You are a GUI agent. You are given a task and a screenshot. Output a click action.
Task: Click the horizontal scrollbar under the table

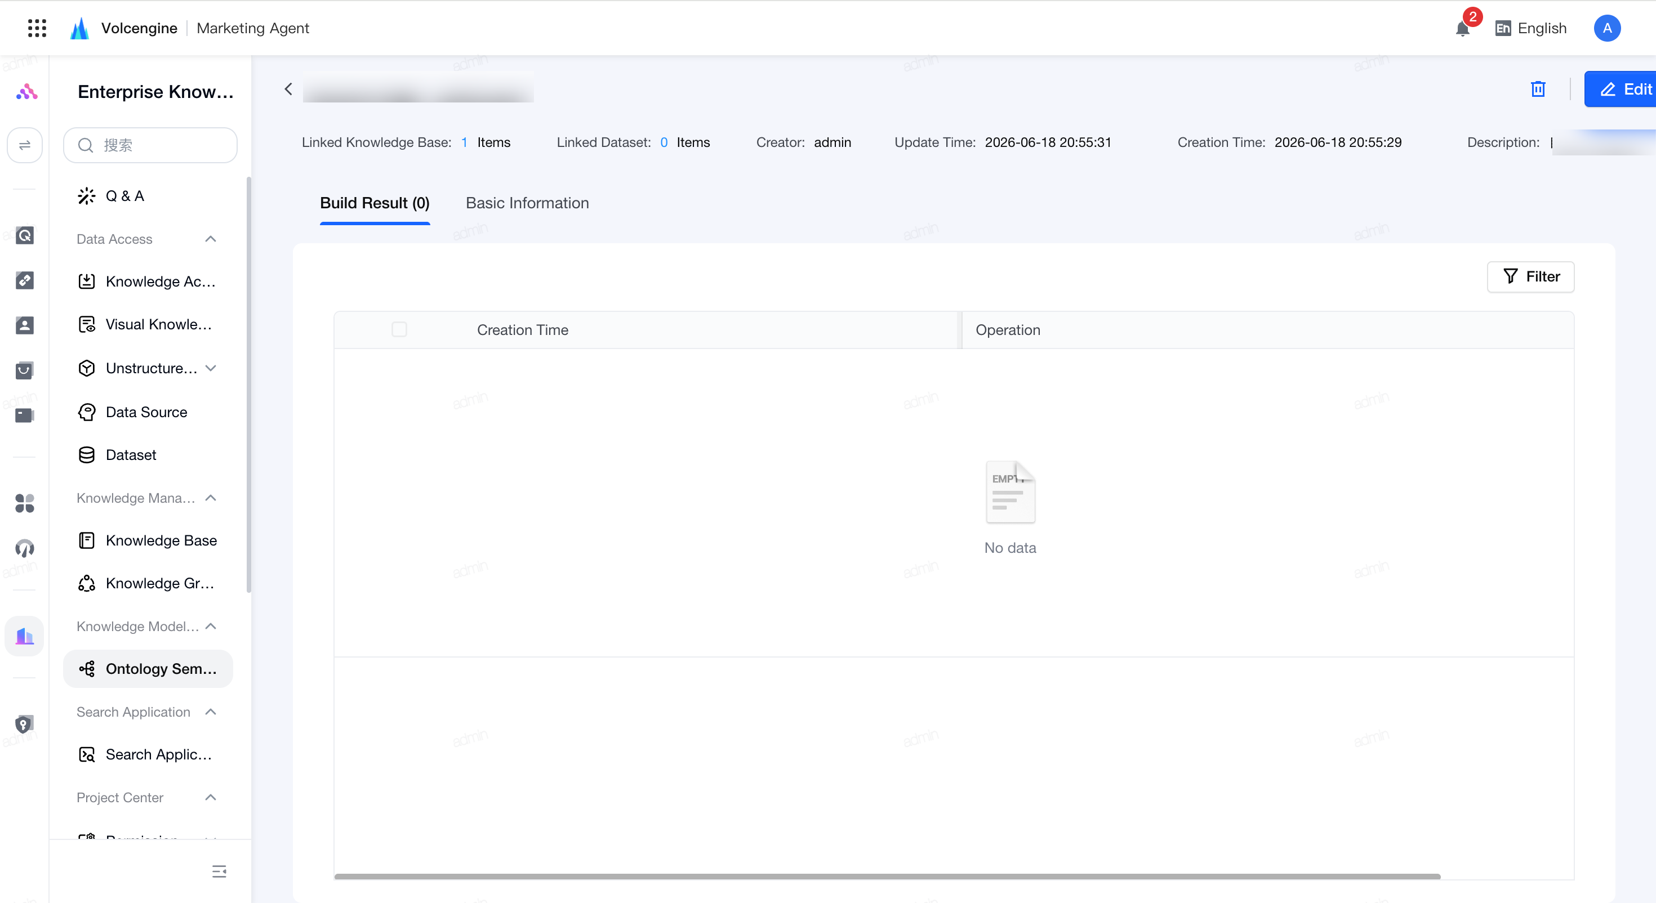(887, 876)
